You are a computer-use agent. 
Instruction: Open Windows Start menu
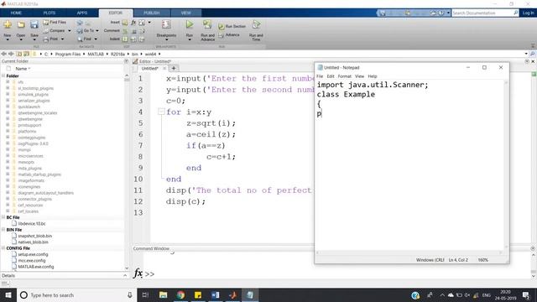point(8,295)
